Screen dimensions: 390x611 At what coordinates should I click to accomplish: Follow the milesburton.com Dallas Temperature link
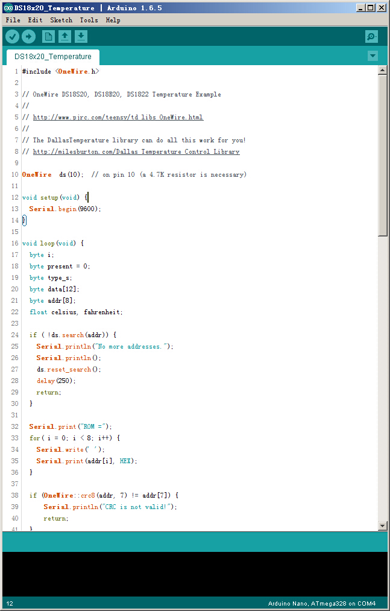pyautogui.click(x=136, y=151)
